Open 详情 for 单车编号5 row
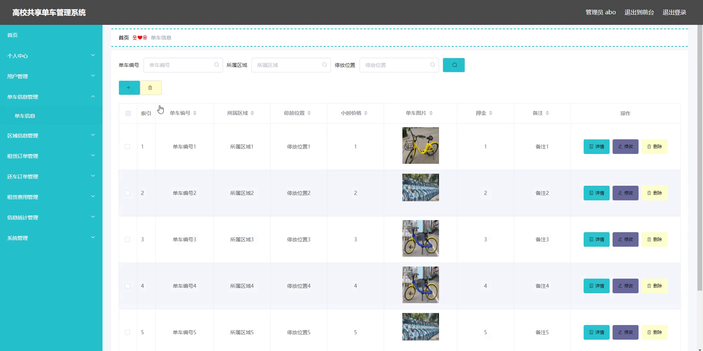Viewport: 703px width, 351px height. tap(596, 332)
